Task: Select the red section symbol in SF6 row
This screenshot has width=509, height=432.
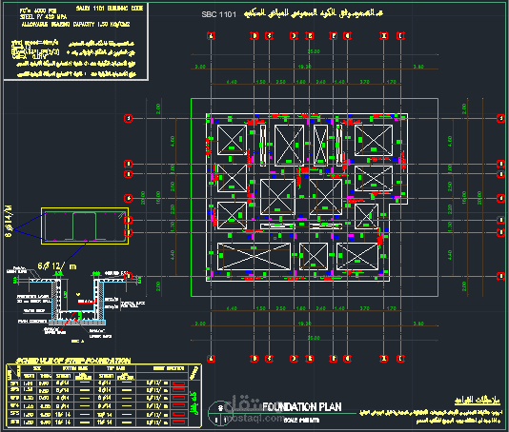Action: pos(178,422)
